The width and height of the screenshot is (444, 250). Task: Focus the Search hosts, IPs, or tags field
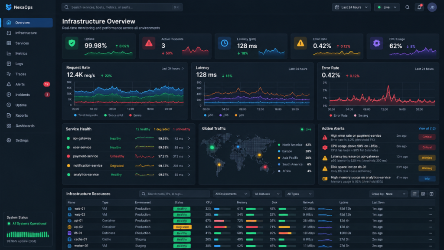tap(174, 194)
